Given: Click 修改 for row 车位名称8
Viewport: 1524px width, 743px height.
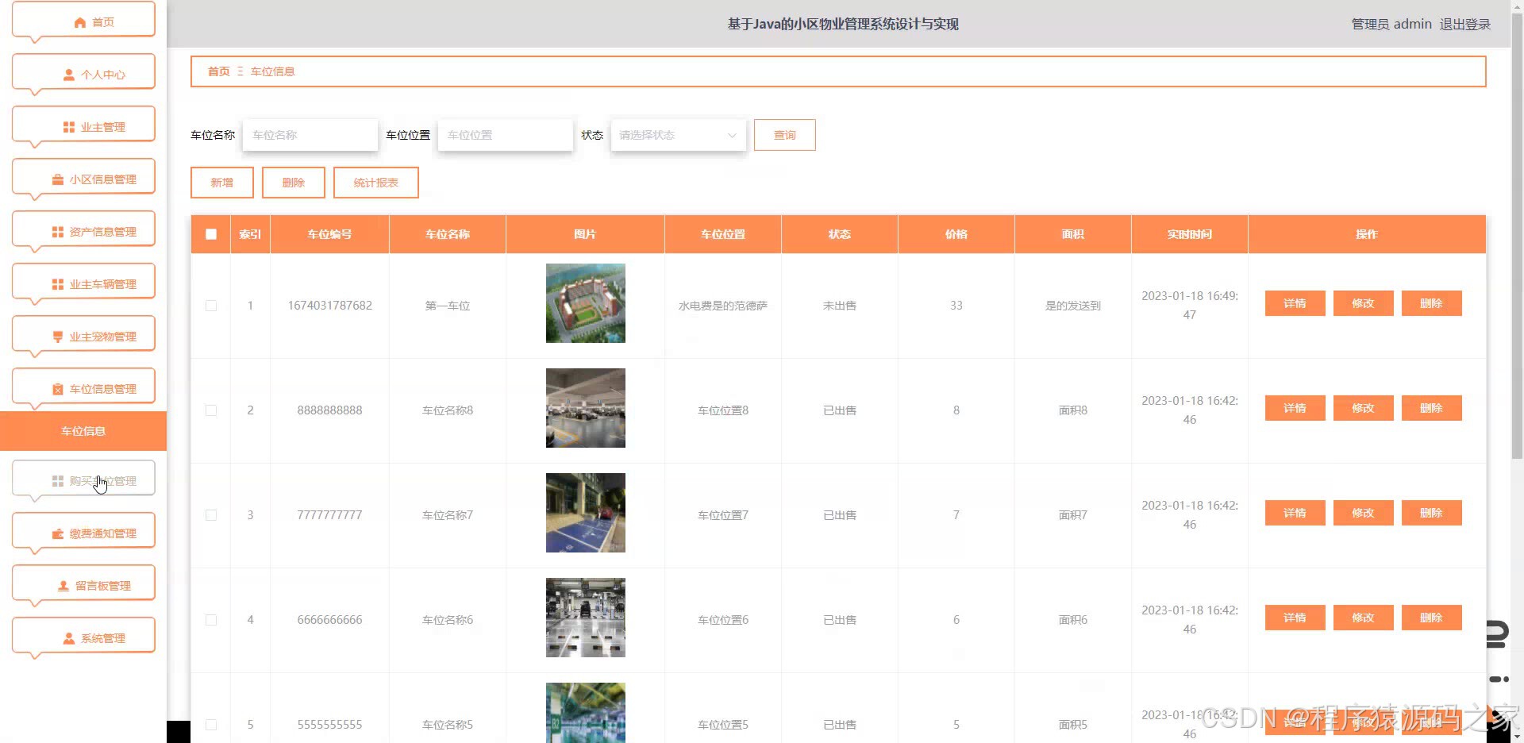Looking at the screenshot, I should click(1363, 408).
